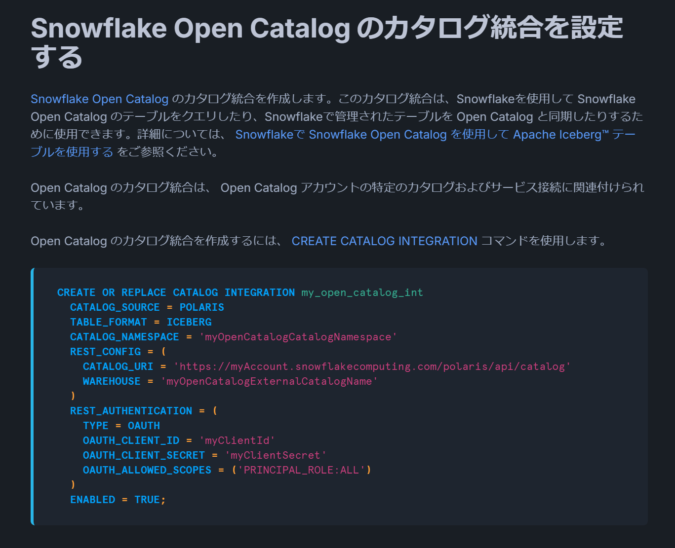The image size is (675, 548).
Task: Click the OAUTH_ALLOWED_SCOPES keyword
Action: coord(147,470)
